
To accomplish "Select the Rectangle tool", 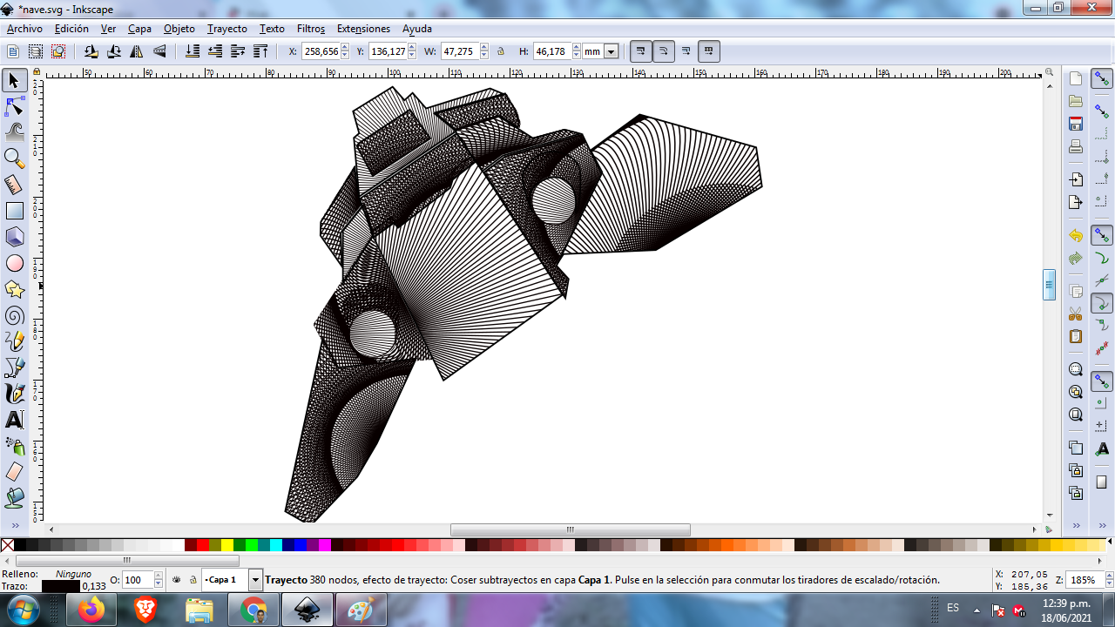I will coord(15,211).
